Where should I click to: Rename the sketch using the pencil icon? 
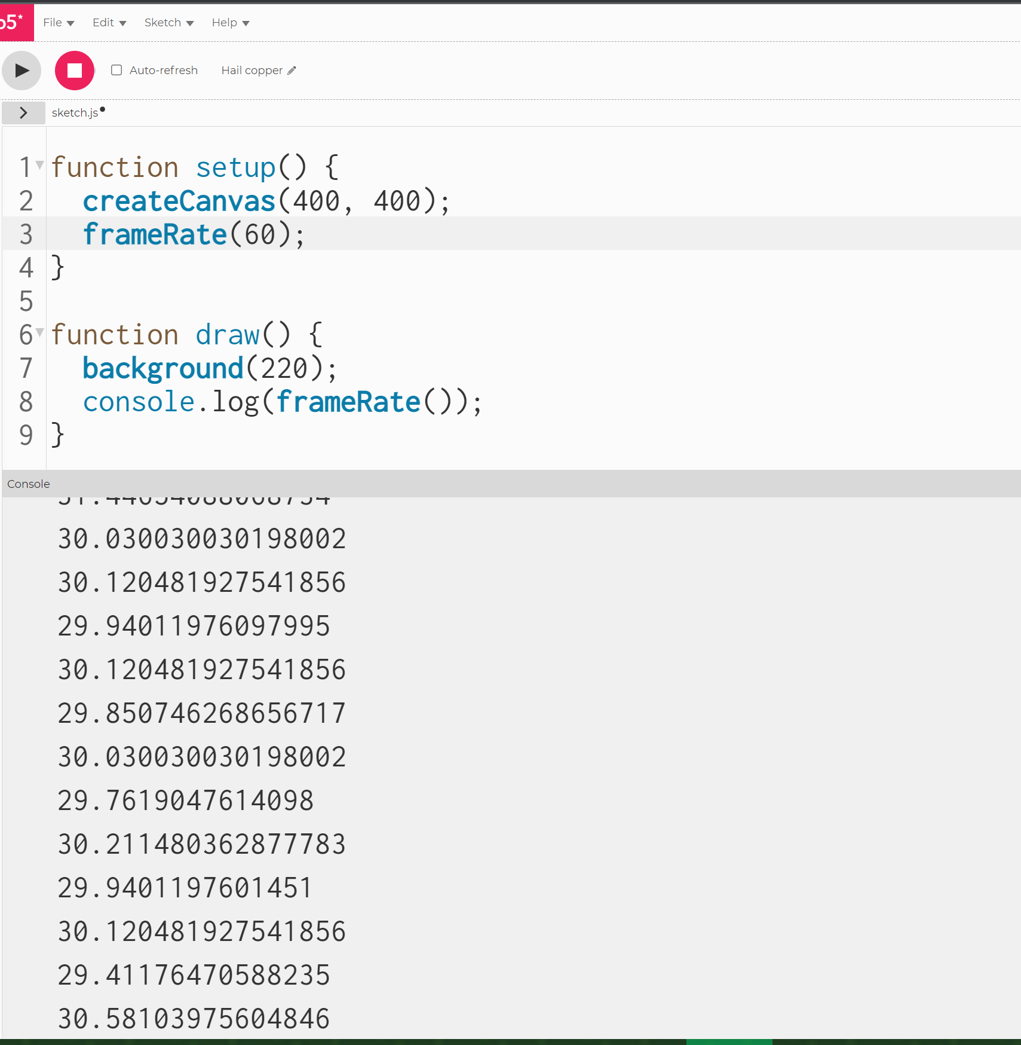[x=292, y=70]
